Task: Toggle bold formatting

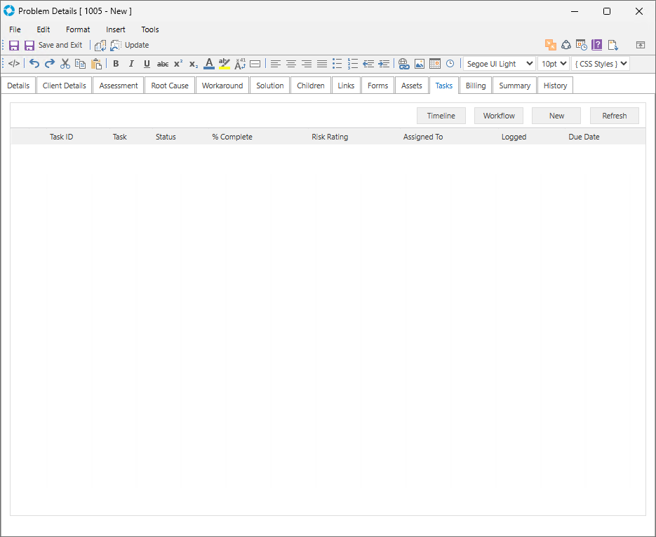Action: click(x=116, y=64)
